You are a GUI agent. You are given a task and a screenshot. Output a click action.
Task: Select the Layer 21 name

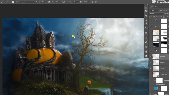click(x=162, y=69)
